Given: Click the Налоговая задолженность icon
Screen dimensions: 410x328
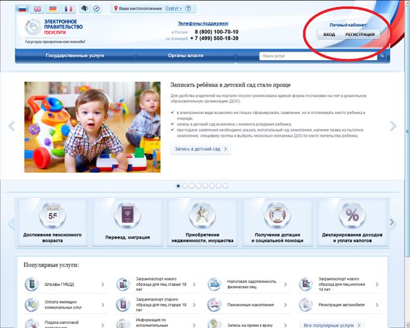Looking at the screenshot, I should [215, 284].
